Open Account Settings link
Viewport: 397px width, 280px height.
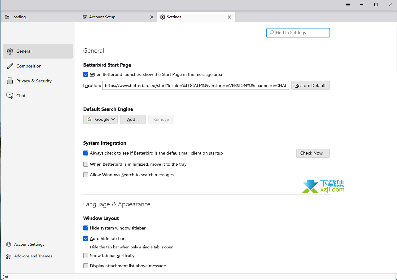[29, 244]
